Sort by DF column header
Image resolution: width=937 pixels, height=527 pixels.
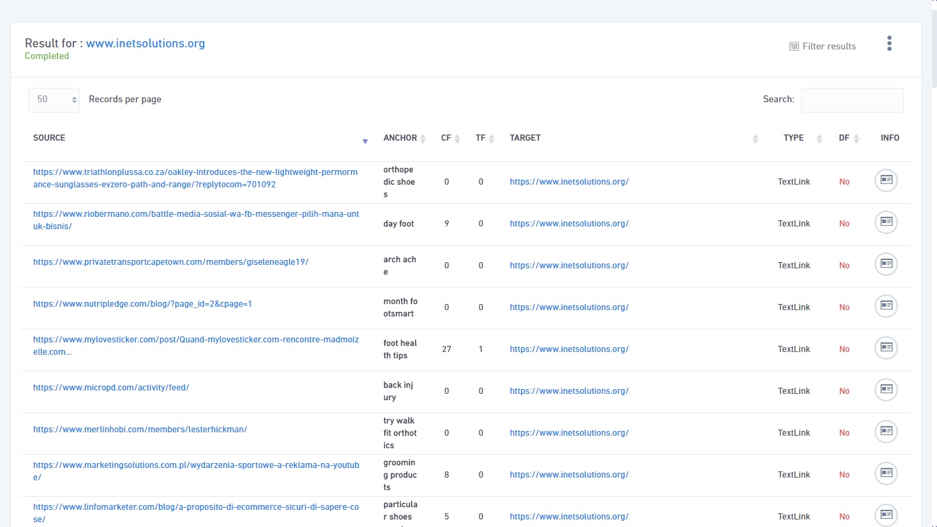[x=844, y=138]
